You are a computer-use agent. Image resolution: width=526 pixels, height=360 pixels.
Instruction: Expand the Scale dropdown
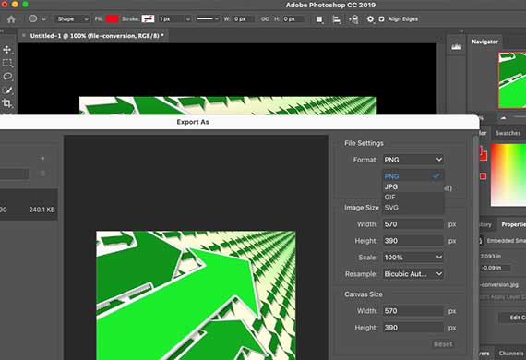412,258
